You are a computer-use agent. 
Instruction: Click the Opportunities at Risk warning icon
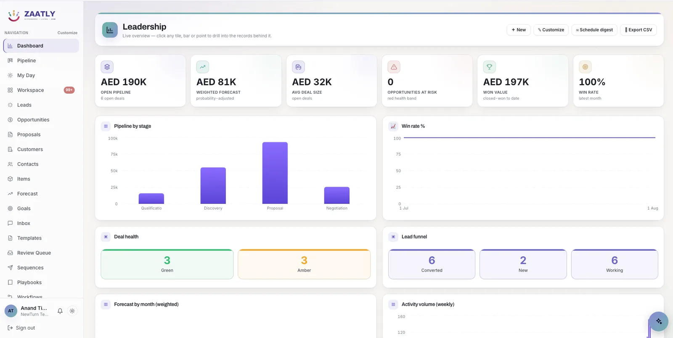pyautogui.click(x=394, y=67)
